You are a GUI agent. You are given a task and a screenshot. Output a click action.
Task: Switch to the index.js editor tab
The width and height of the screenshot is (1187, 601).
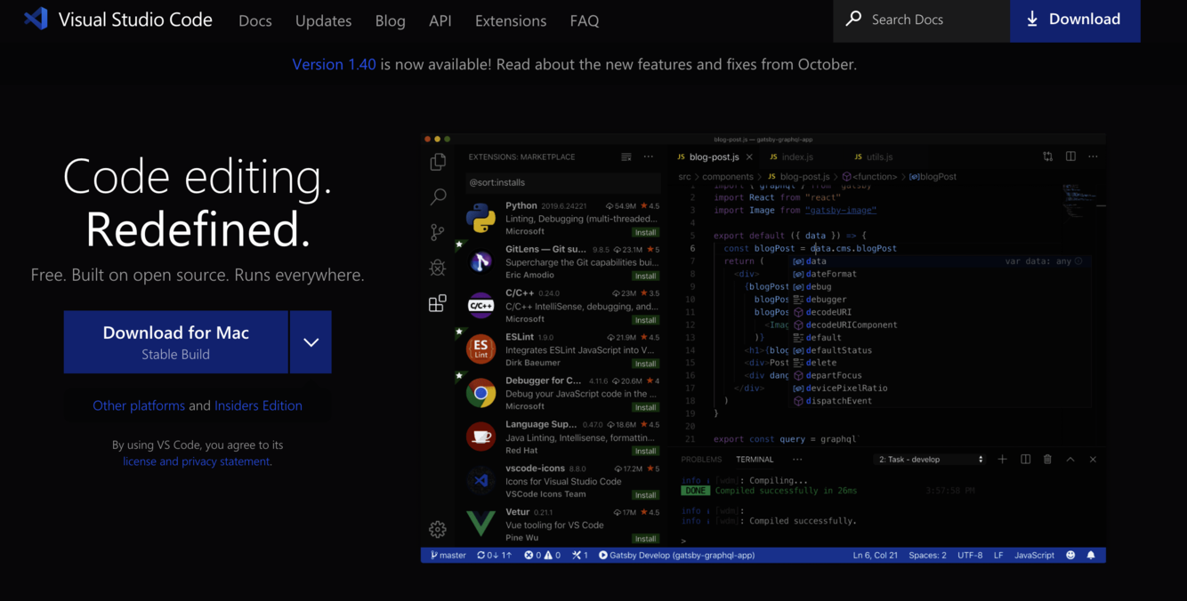(791, 157)
